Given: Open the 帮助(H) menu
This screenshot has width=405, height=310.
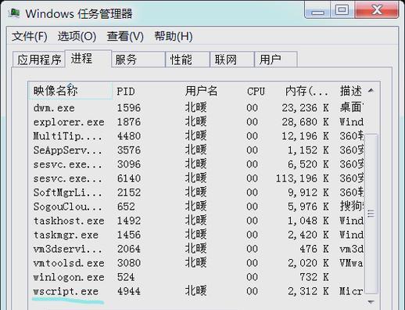Looking at the screenshot, I should point(174,36).
